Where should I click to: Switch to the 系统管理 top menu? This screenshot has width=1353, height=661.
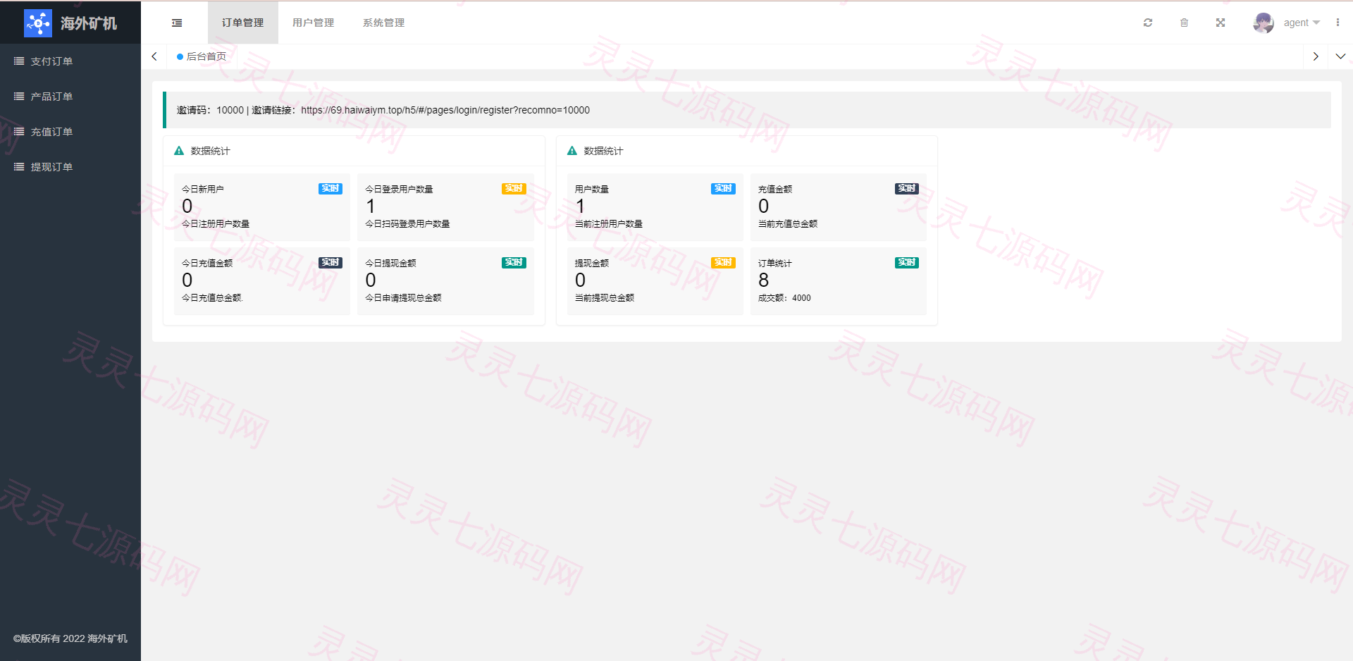click(384, 23)
